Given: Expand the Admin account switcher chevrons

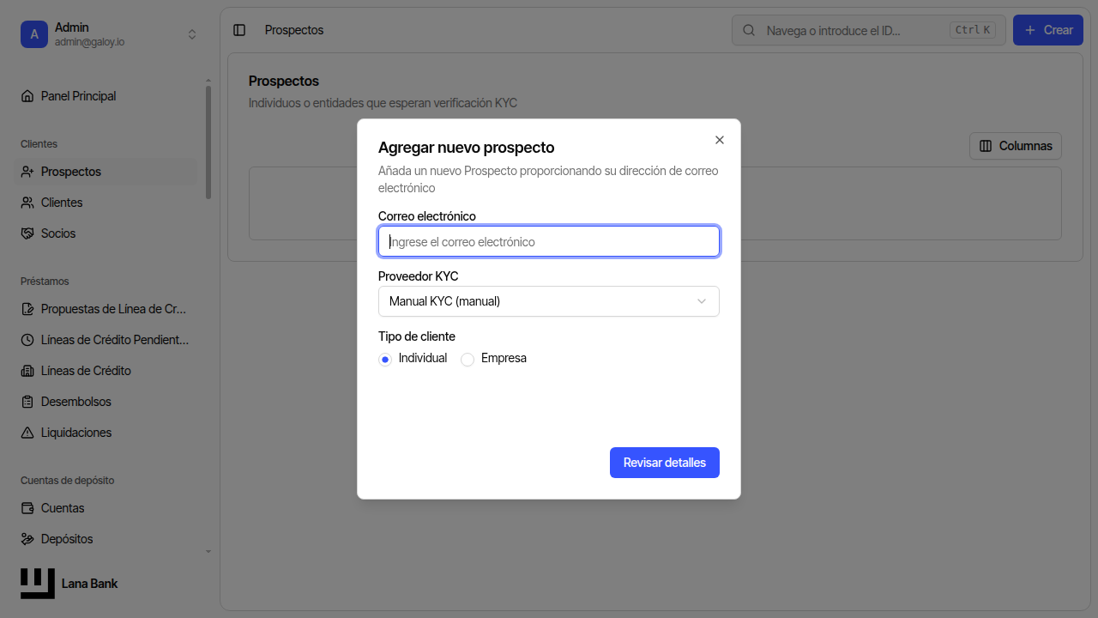Looking at the screenshot, I should [192, 34].
